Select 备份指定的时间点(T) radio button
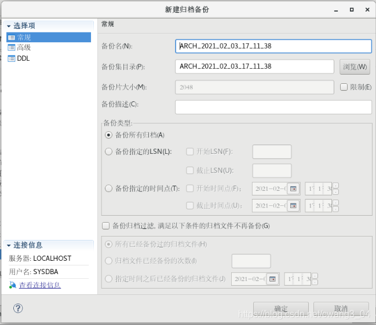This screenshot has width=376, height=325. tap(108, 189)
